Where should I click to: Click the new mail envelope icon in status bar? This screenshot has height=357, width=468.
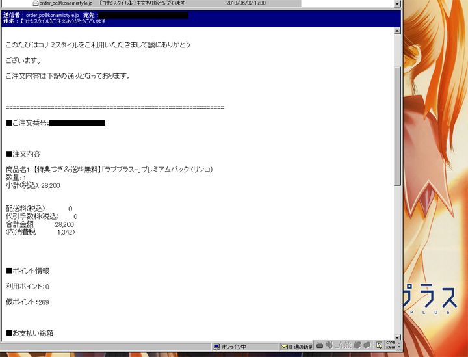(x=285, y=347)
